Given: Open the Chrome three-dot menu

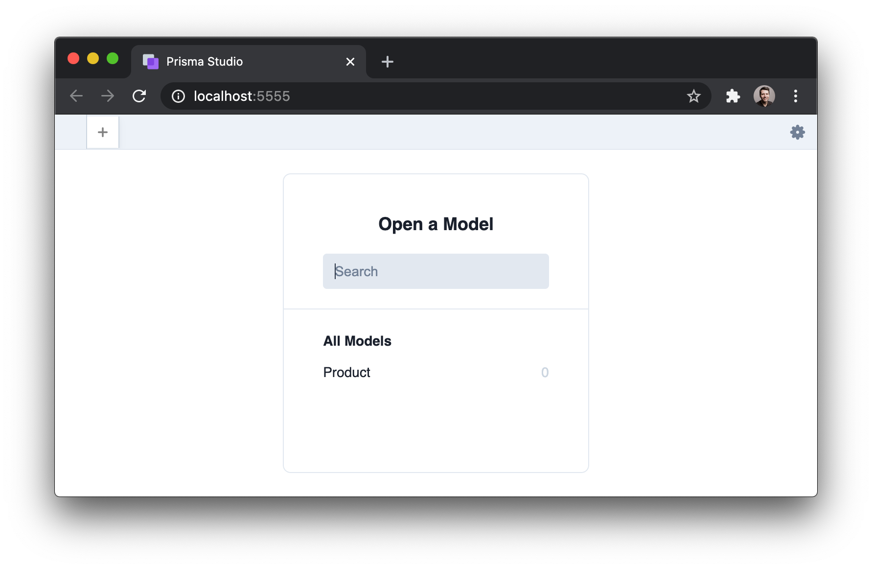Looking at the screenshot, I should (796, 96).
